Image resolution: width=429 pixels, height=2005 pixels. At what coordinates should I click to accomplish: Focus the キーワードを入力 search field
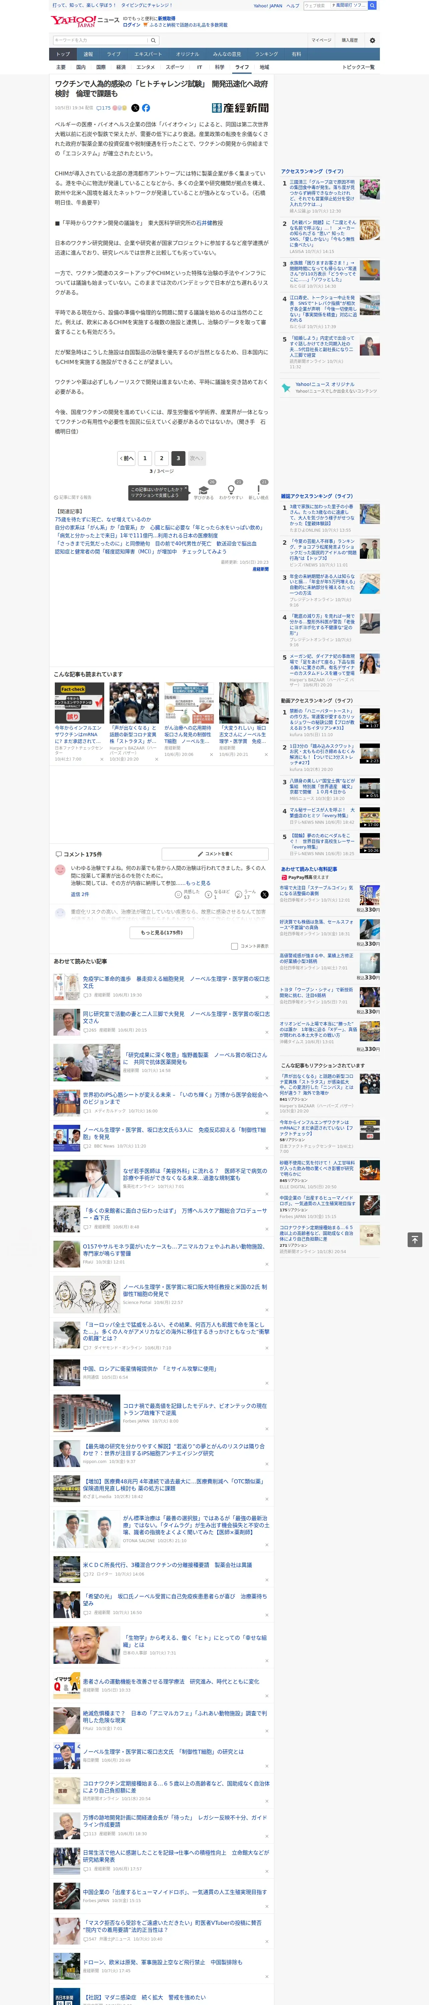click(101, 40)
